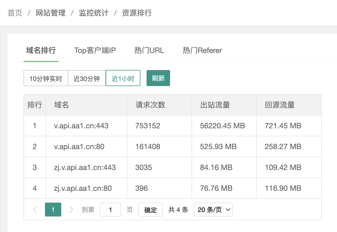This screenshot has height=232, width=337.
Task: Select 近1小时 time range
Action: click(123, 78)
